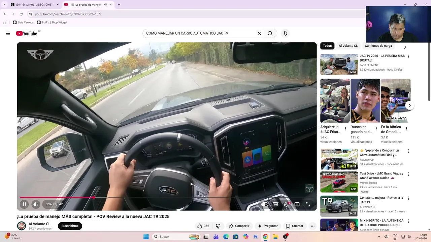
Task: Open the tab search dropdown
Action: click(4, 5)
